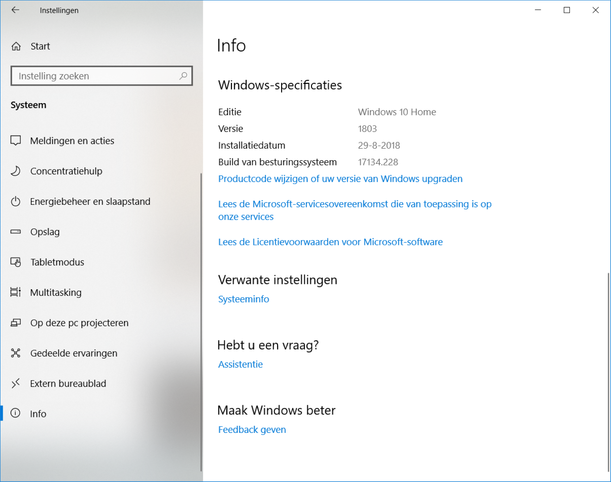
Task: Click the Opslag drive icon
Action: (16, 232)
